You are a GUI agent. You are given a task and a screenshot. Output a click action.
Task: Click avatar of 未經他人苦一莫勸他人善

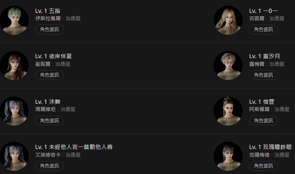14,156
